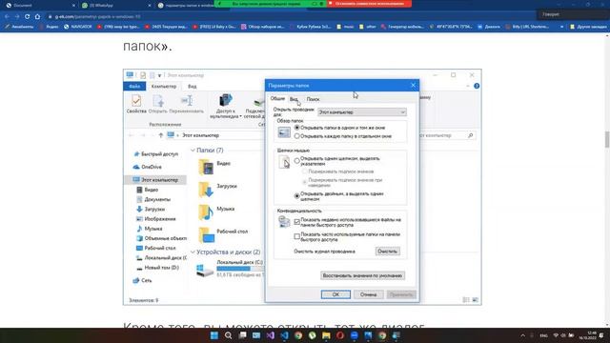This screenshot has height=343, width=610.
Task: Open Локальный диск (C:) drive icon
Action: tap(205, 270)
